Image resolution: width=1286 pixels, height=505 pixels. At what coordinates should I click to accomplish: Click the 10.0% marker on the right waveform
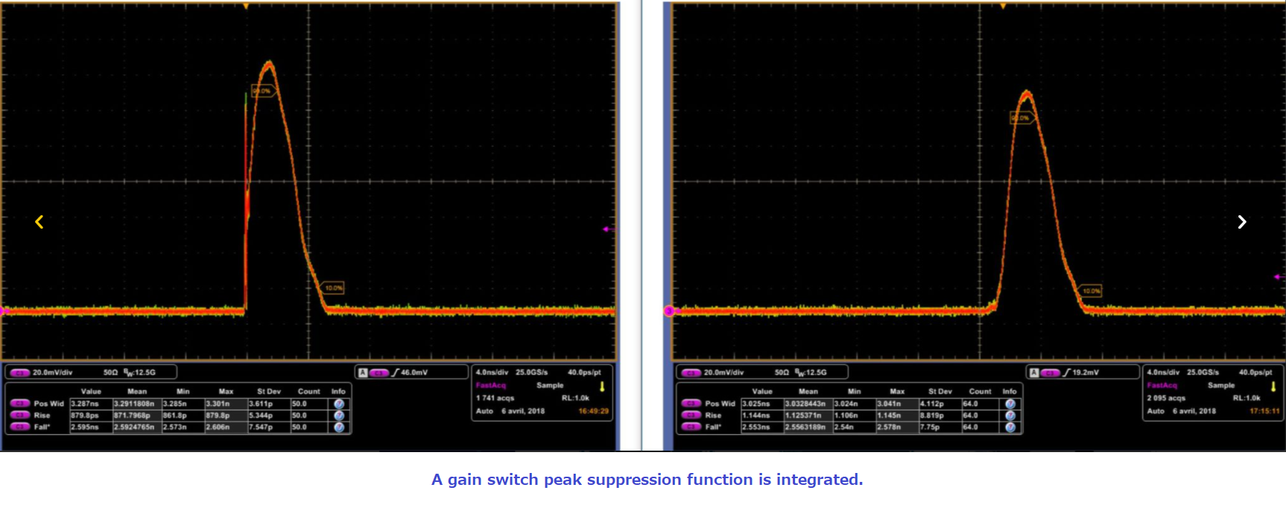[1091, 291]
